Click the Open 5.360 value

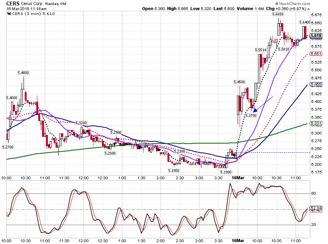[154, 8]
